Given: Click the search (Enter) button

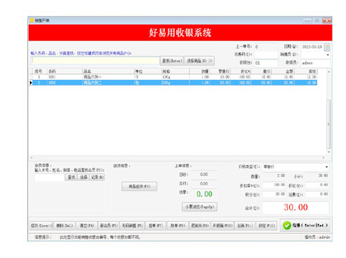Looking at the screenshot, I should [172, 61].
